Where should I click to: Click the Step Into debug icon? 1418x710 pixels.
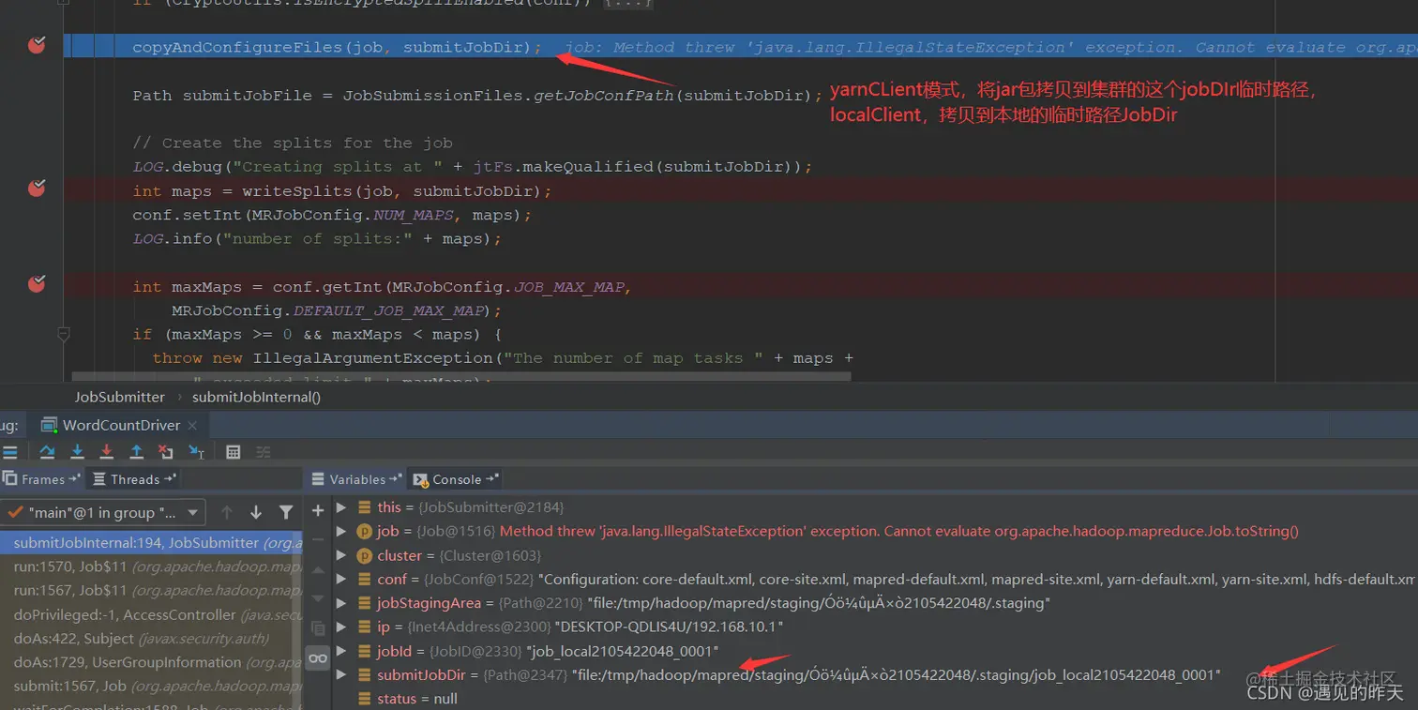[x=77, y=451]
